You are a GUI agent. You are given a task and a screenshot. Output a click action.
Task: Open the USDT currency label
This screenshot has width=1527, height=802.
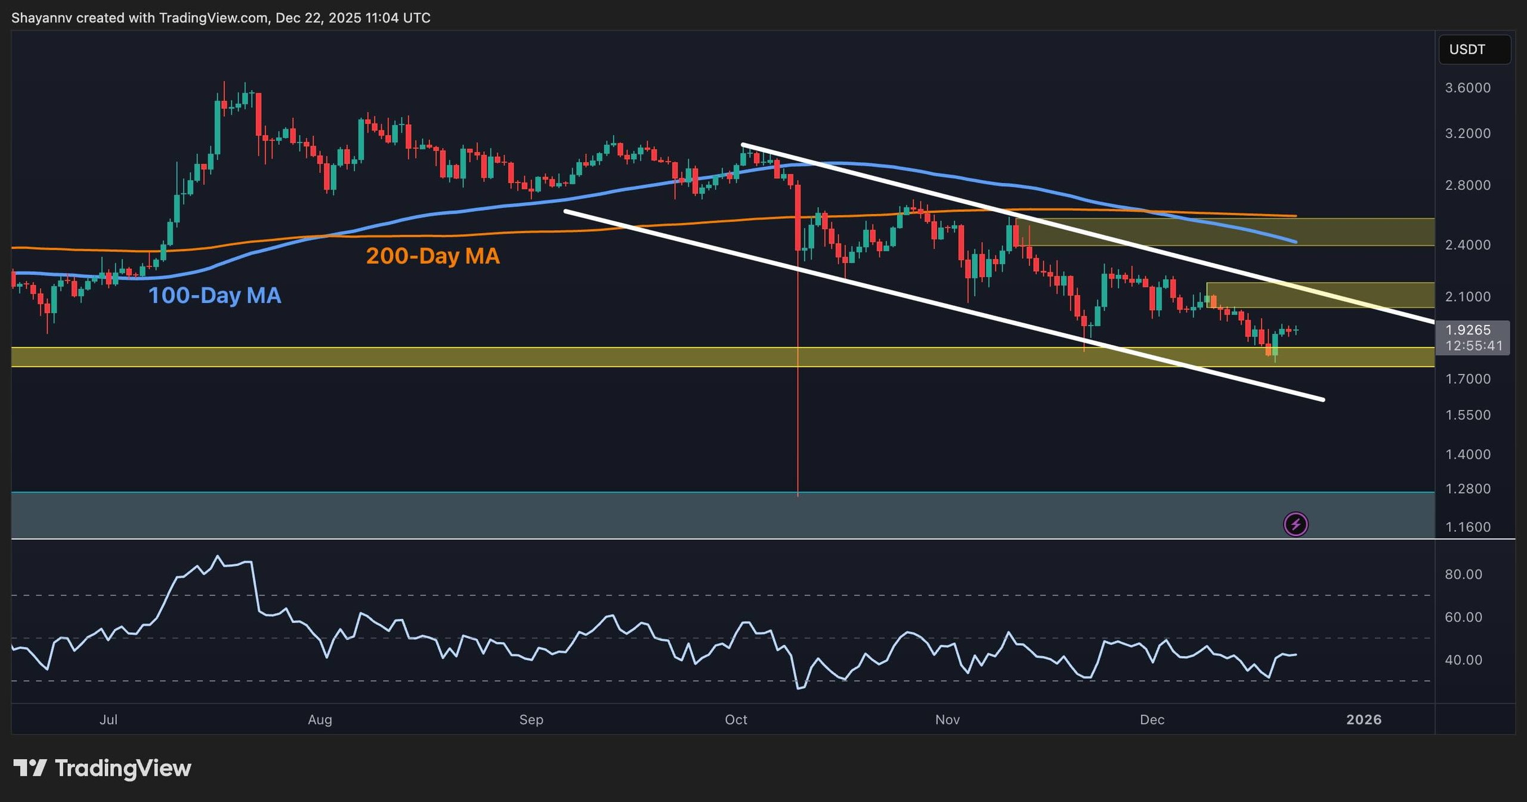(x=1474, y=49)
